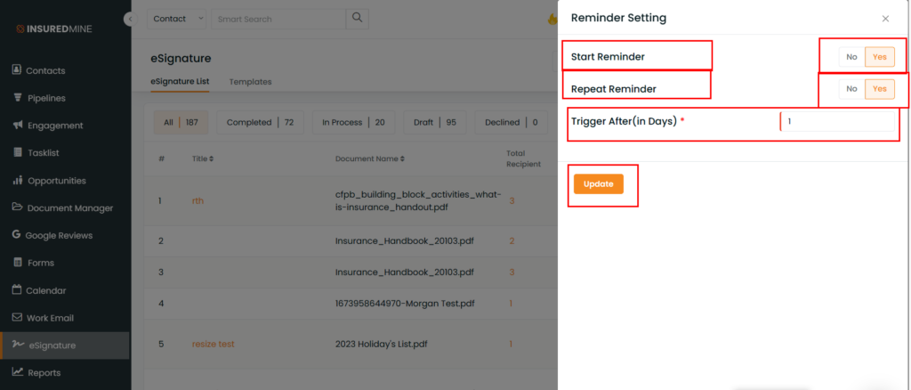Switch to the Templates tab
Image resolution: width=911 pixels, height=390 pixels.
[250, 82]
